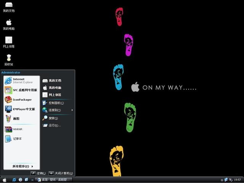This screenshot has width=244, height=183.
Task: Open 记事本 notepad
Action: (x=21, y=139)
